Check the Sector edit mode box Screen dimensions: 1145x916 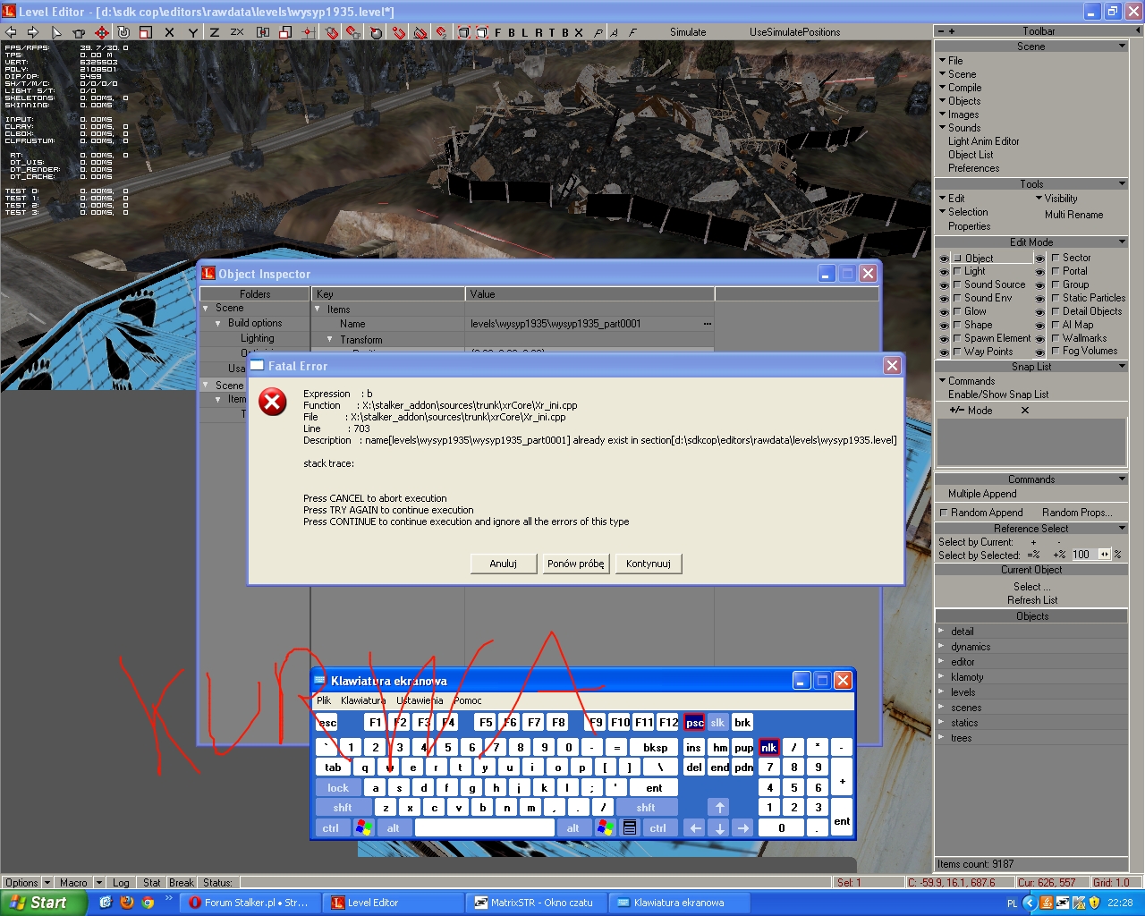click(x=1056, y=258)
